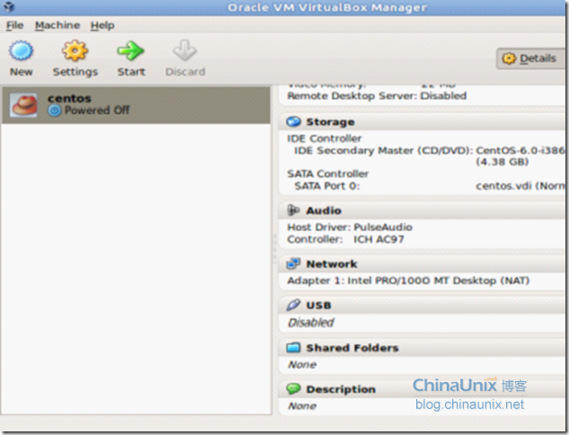Click the USB 'Disabled' status text

pyautogui.click(x=311, y=323)
